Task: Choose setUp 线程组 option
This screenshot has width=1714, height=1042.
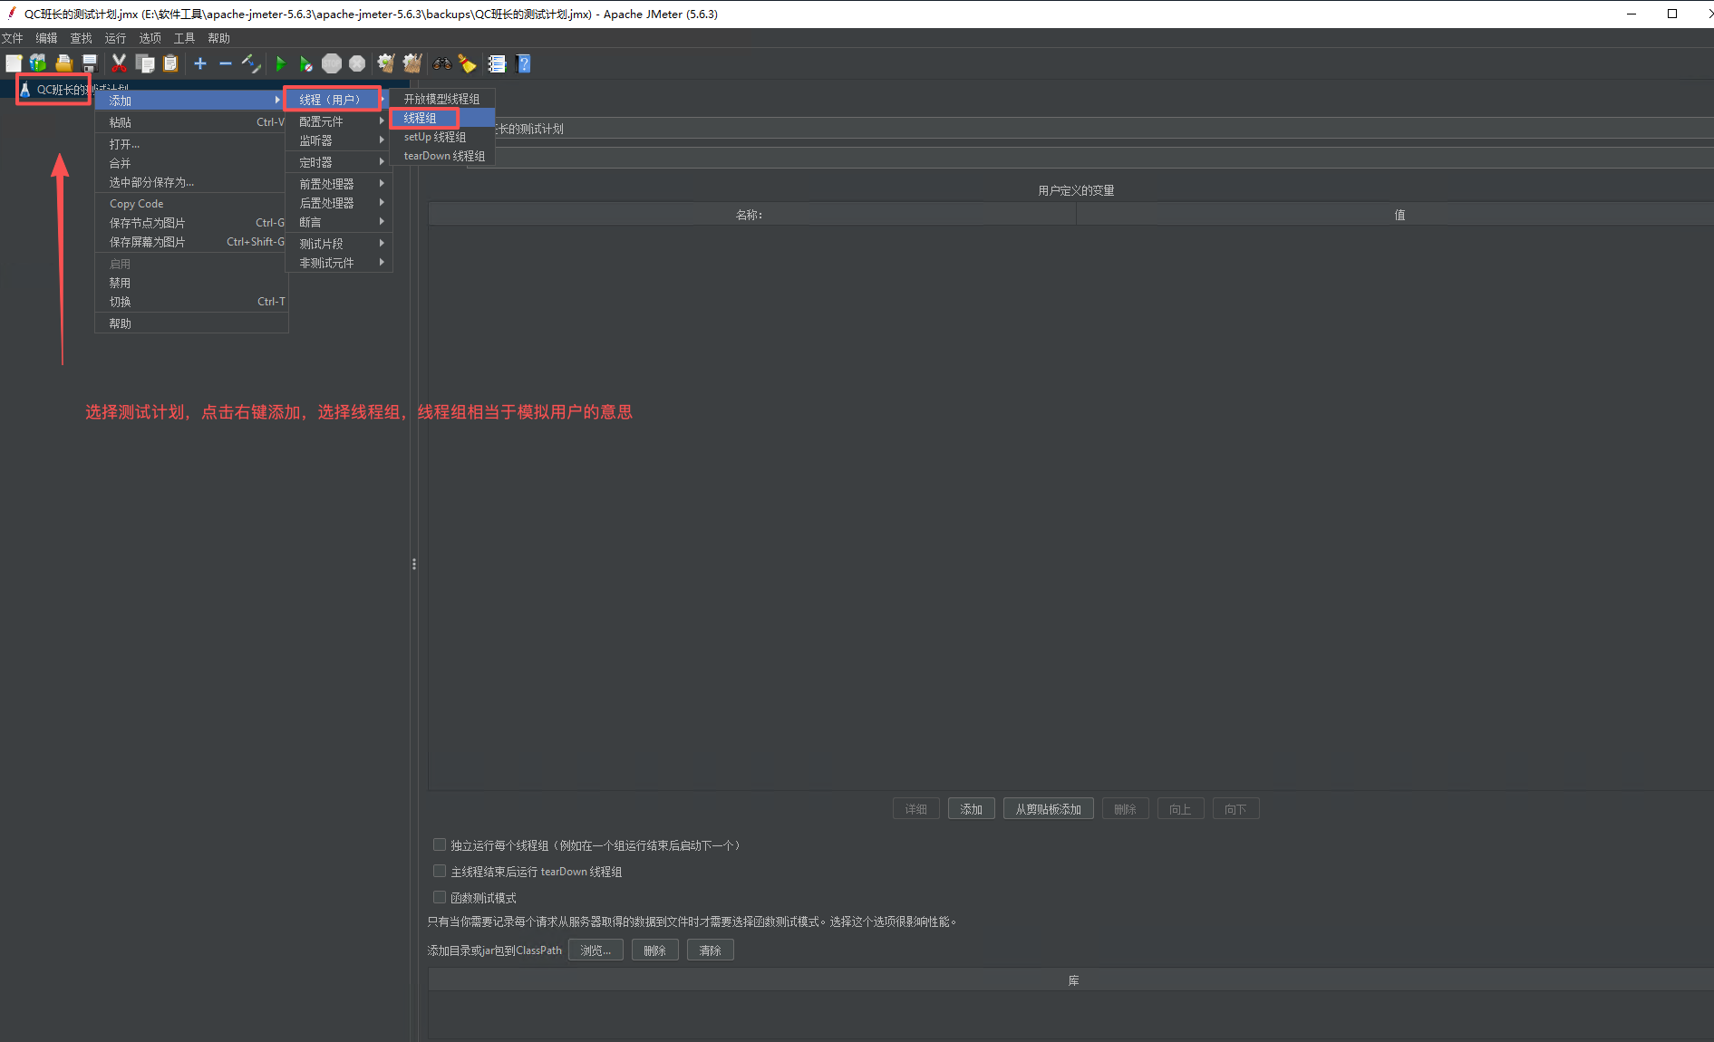Action: coord(442,137)
